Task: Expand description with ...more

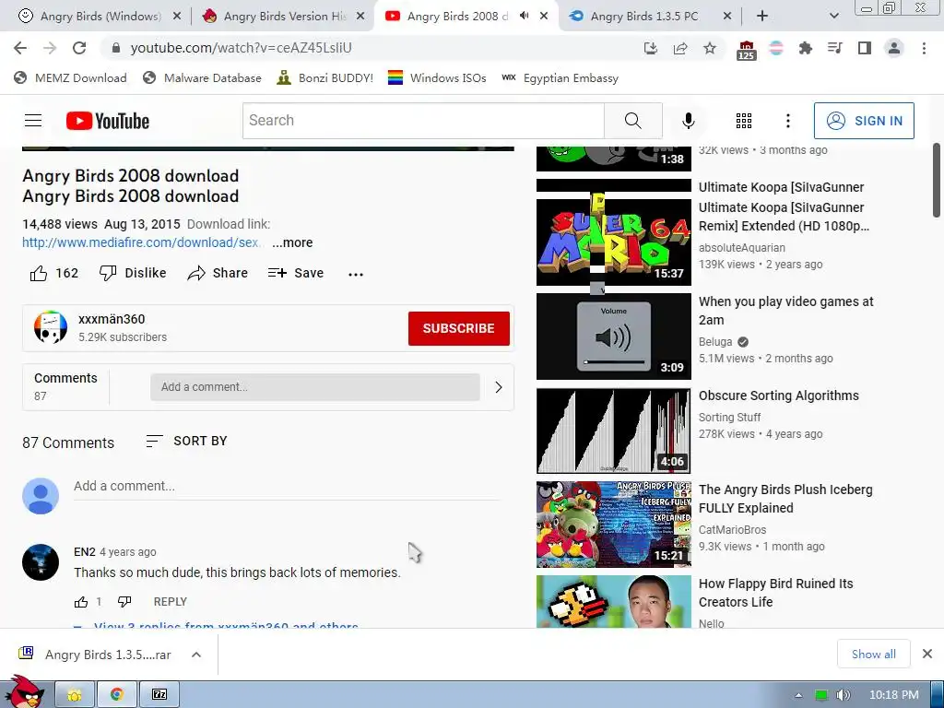Action: tap(292, 242)
